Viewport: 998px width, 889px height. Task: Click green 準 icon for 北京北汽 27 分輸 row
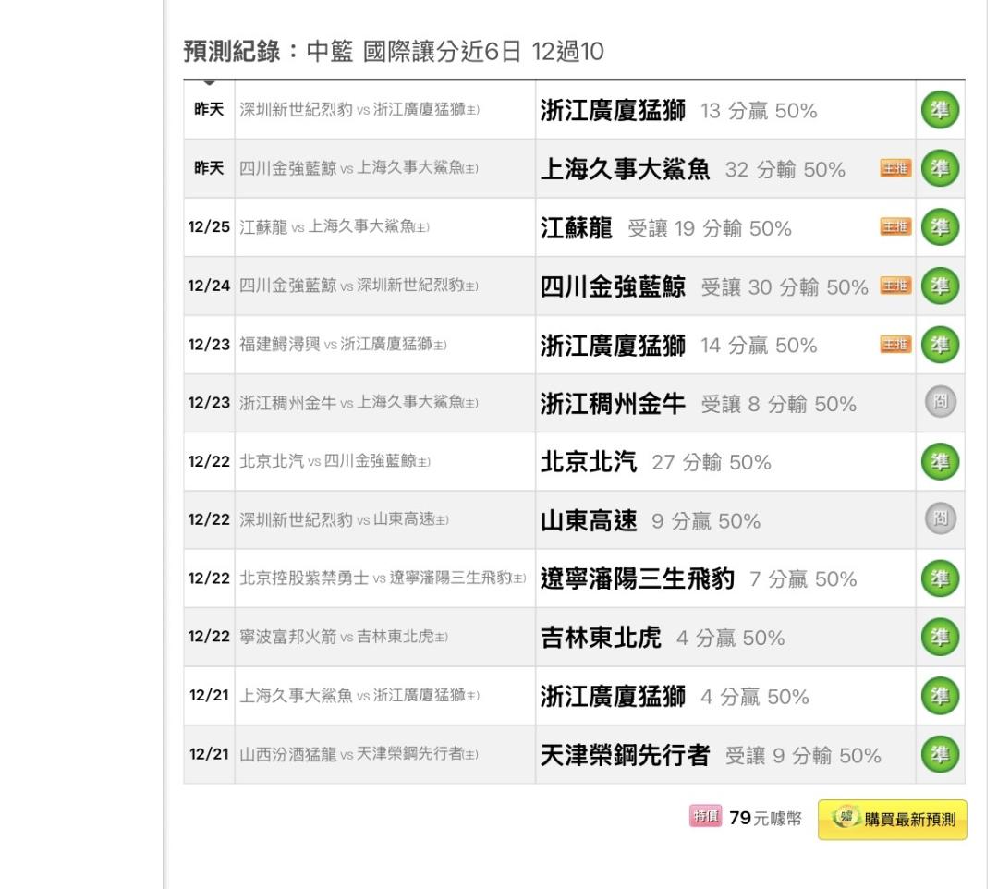coord(940,461)
